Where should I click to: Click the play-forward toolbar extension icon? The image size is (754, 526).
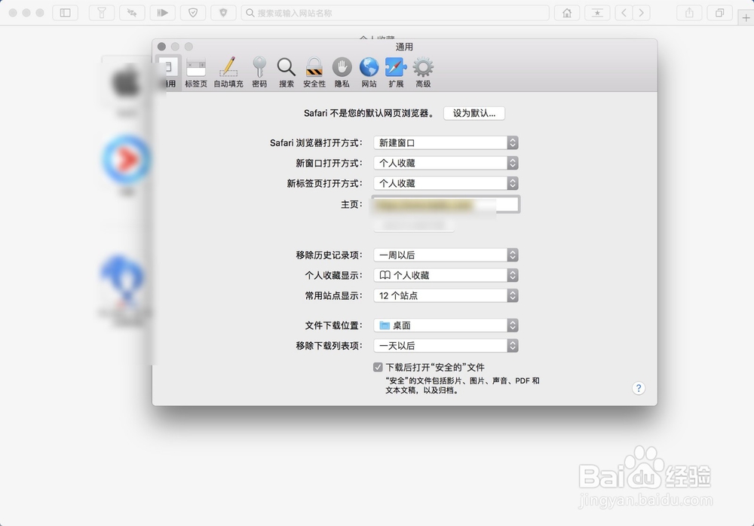(163, 13)
